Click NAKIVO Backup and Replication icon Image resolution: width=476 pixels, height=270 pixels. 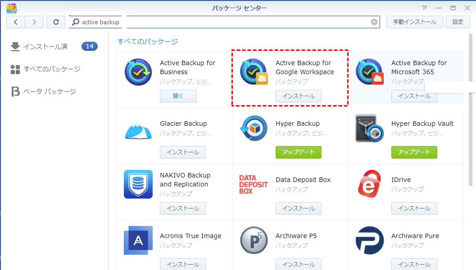[x=138, y=184]
